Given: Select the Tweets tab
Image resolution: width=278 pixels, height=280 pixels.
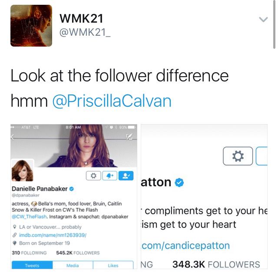Looking at the screenshot, I should tap(32, 265).
